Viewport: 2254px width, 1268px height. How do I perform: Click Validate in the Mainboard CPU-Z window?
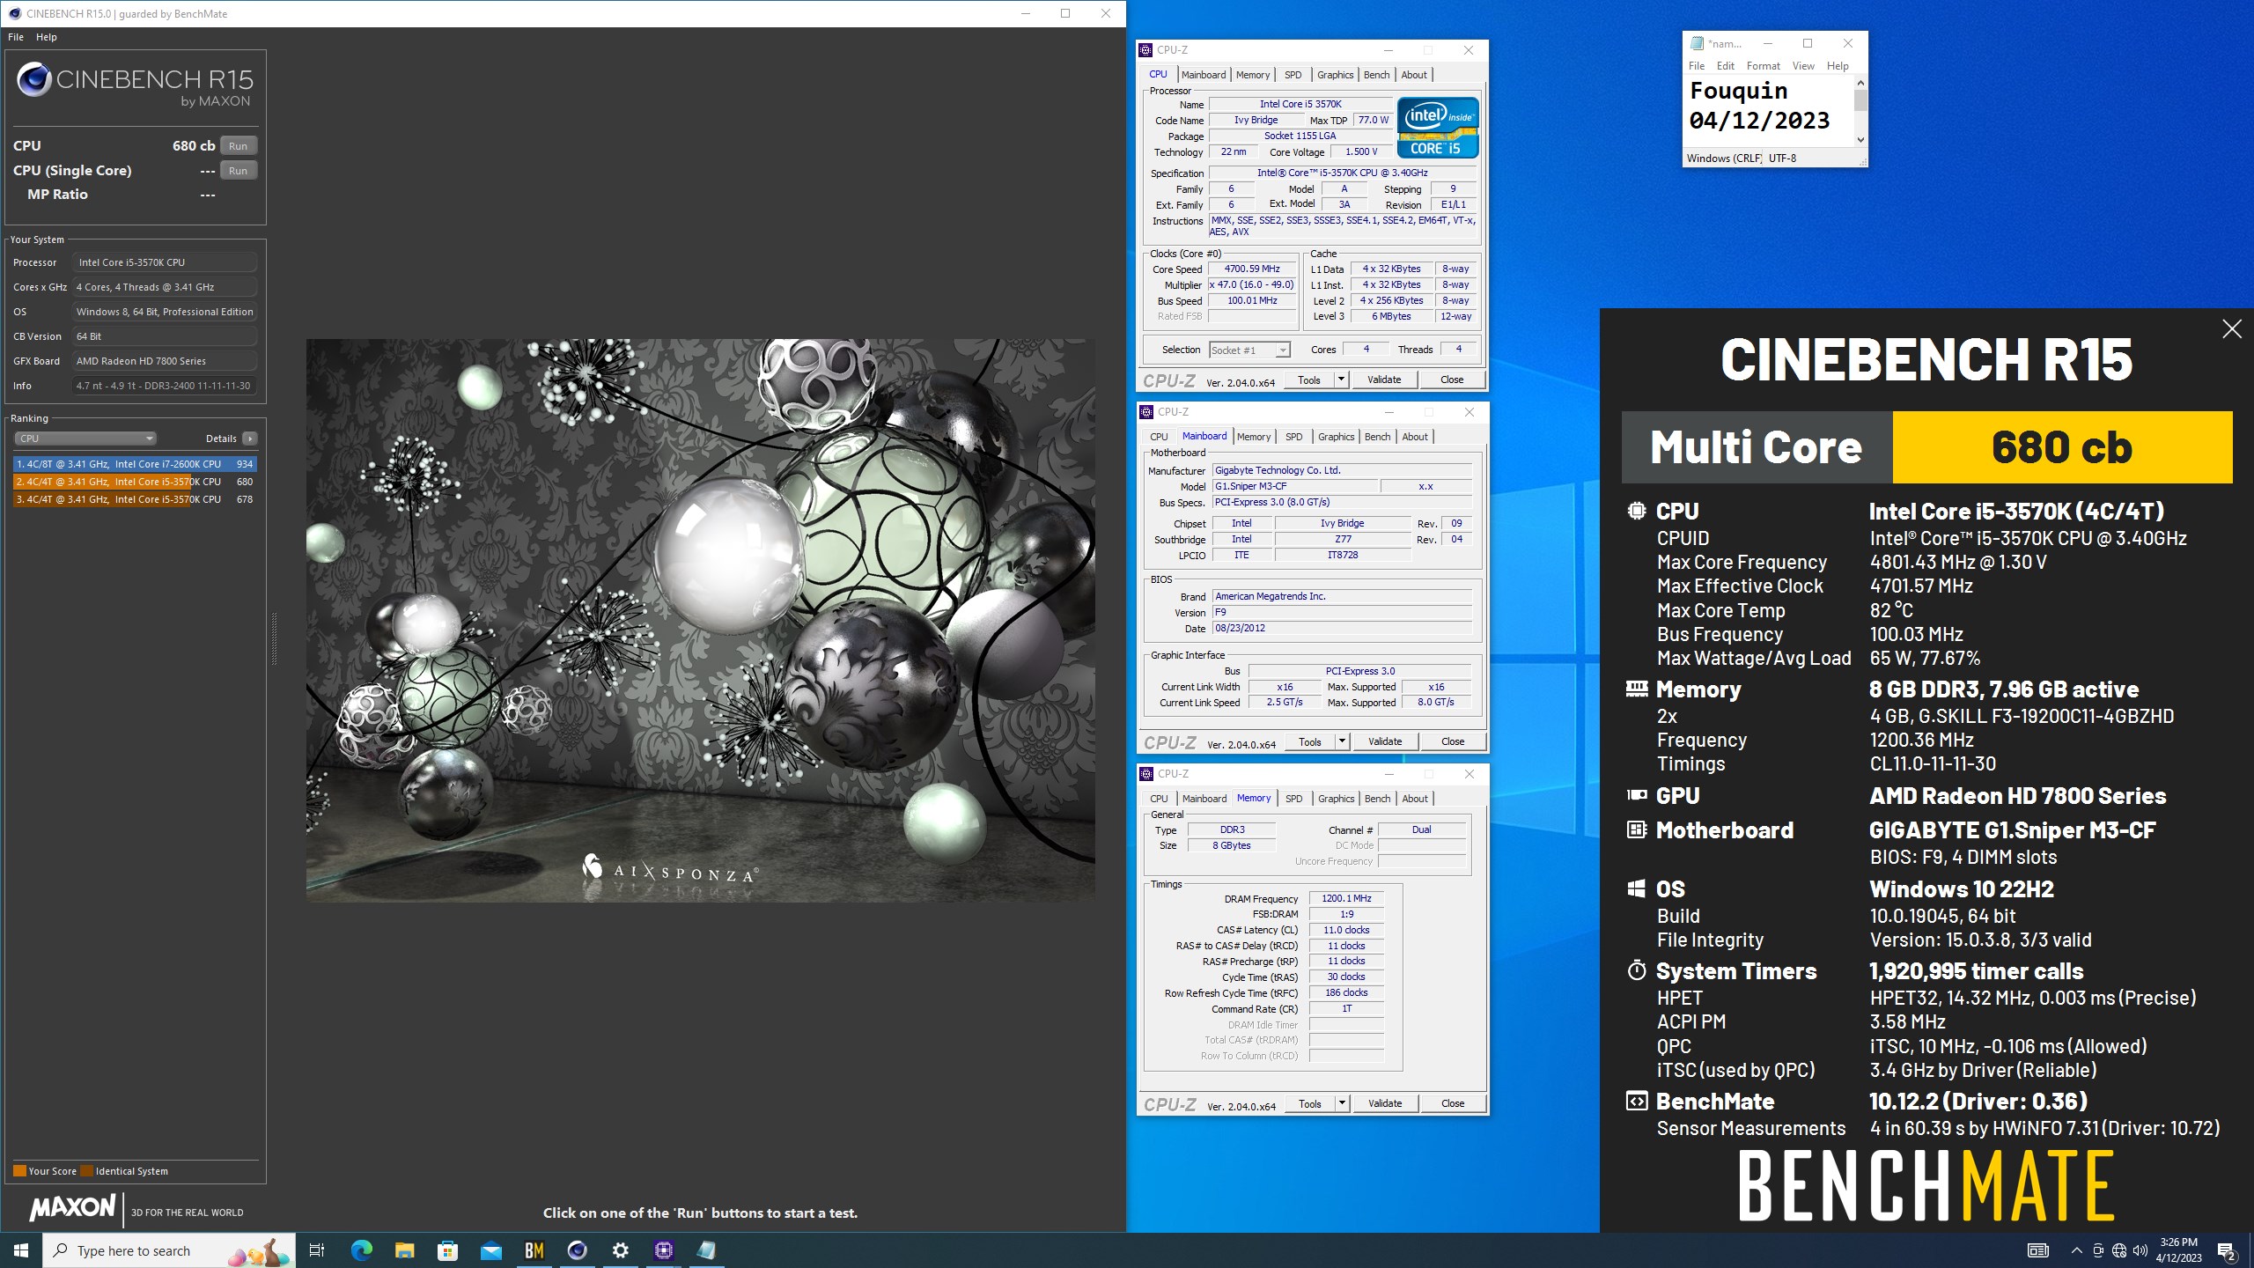1385,742
